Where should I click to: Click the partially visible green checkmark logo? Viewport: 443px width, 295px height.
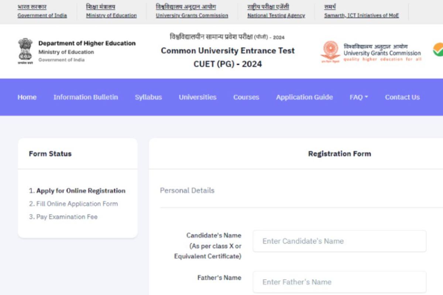[x=438, y=50]
